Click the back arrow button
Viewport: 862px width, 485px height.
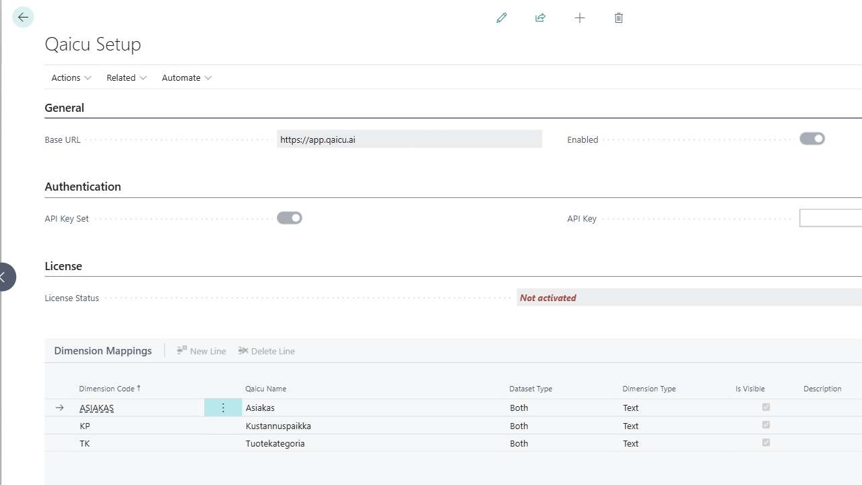(23, 17)
